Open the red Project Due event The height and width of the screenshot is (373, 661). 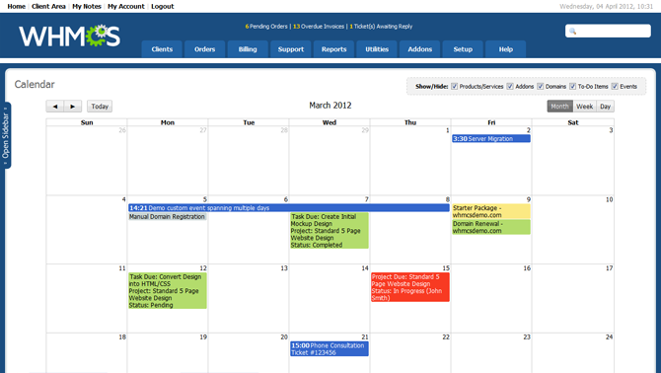410,287
